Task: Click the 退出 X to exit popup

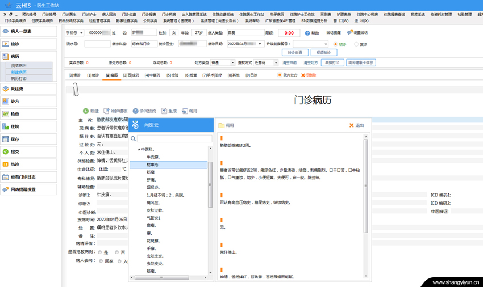Action: [x=352, y=125]
